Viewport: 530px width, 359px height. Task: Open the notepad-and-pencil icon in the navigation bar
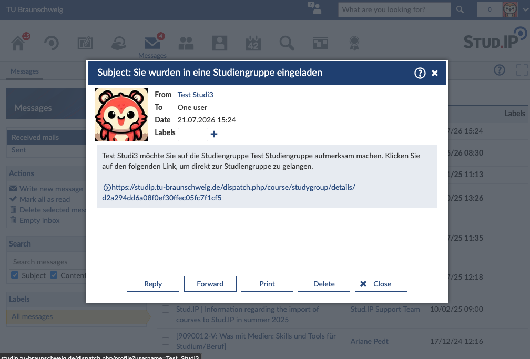[x=85, y=43]
